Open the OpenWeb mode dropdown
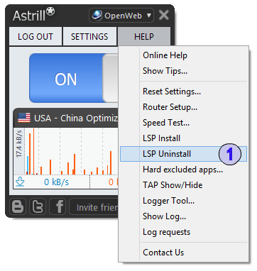 121,16
